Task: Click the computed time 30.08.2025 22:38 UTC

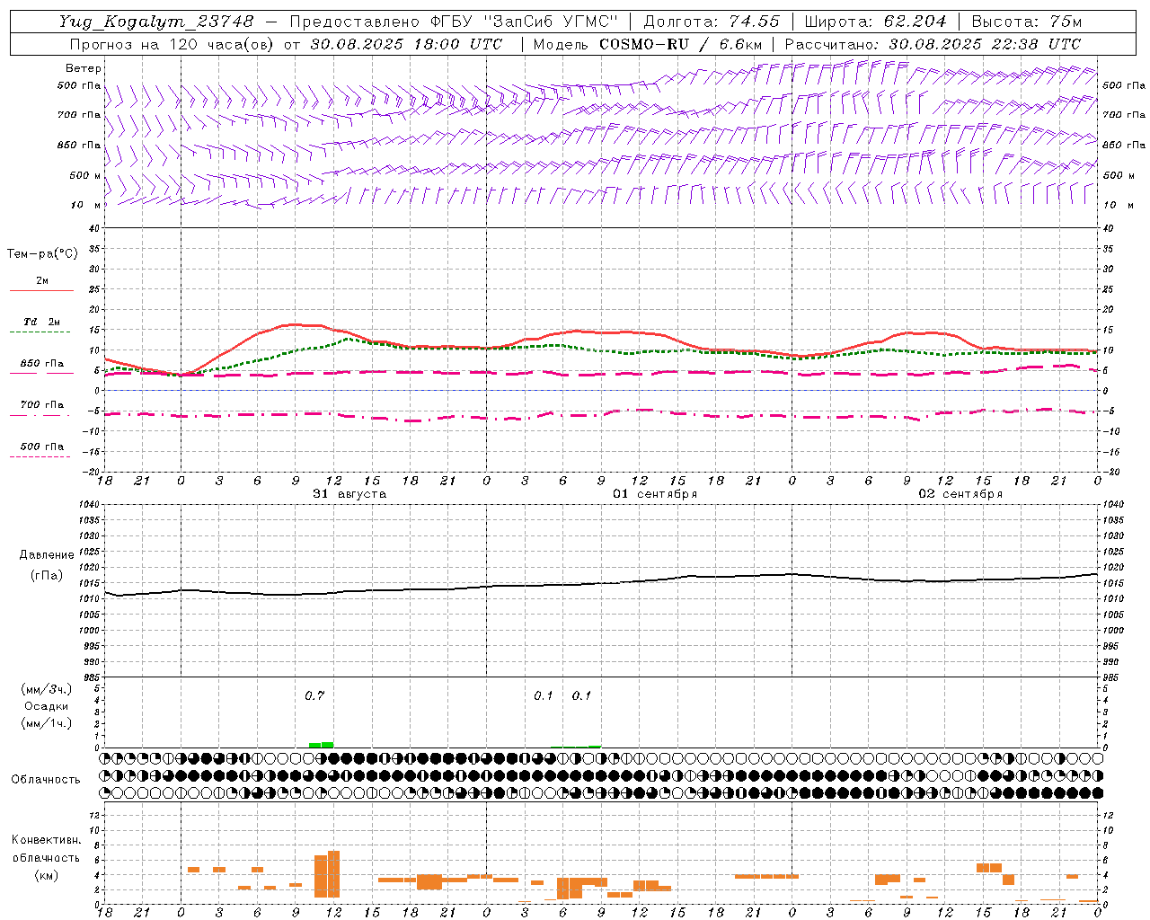Action: (x=985, y=44)
